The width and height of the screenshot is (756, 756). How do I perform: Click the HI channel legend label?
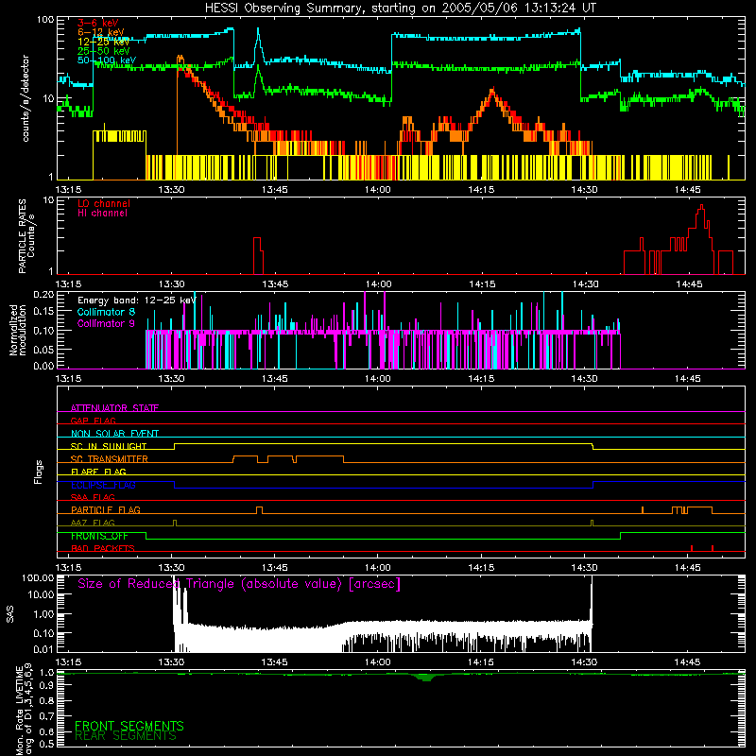(102, 213)
